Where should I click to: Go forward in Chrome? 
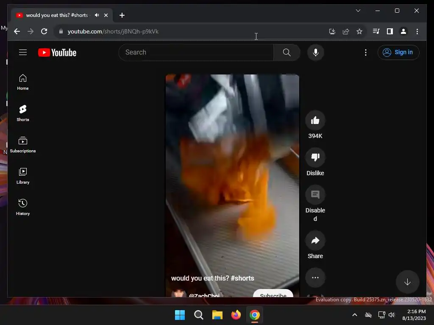31,31
